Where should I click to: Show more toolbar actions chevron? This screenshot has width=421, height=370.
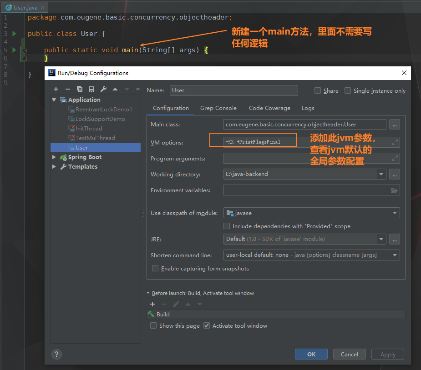[x=138, y=89]
